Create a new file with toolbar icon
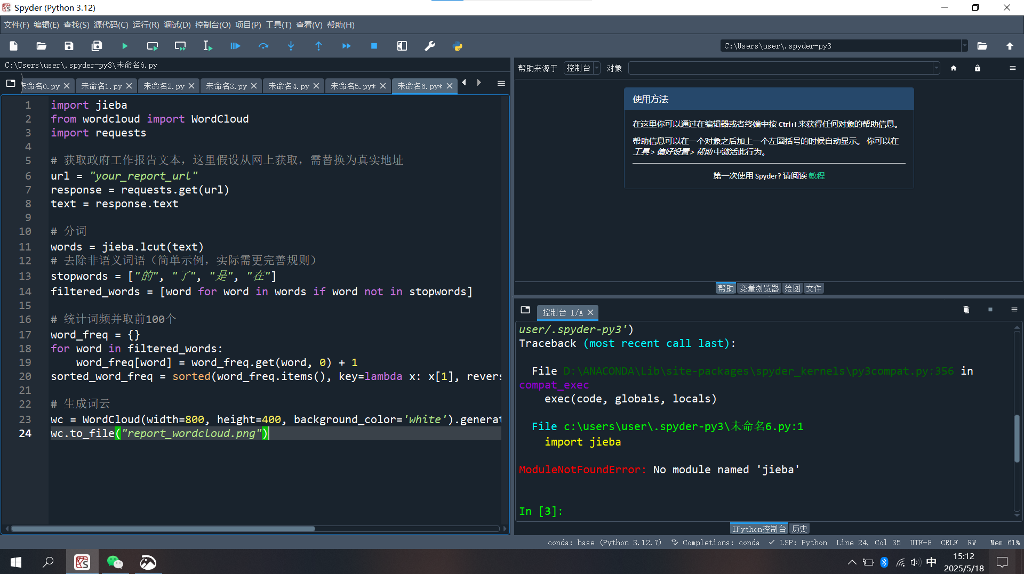 coord(14,46)
